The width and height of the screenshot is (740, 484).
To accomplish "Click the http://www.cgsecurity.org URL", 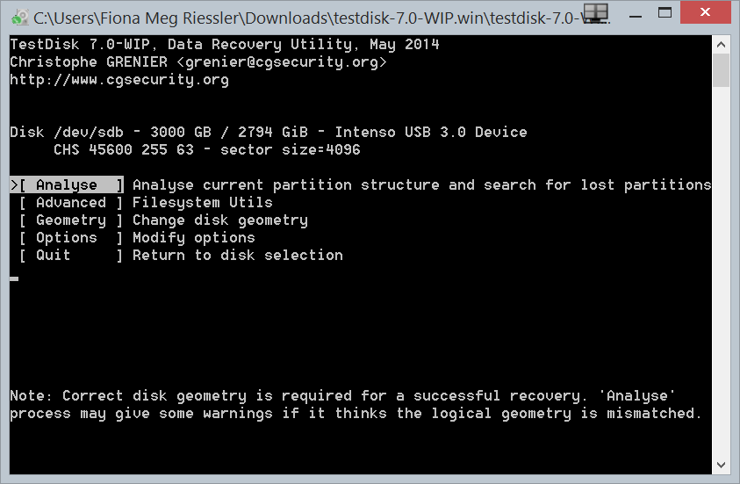I will (x=119, y=80).
